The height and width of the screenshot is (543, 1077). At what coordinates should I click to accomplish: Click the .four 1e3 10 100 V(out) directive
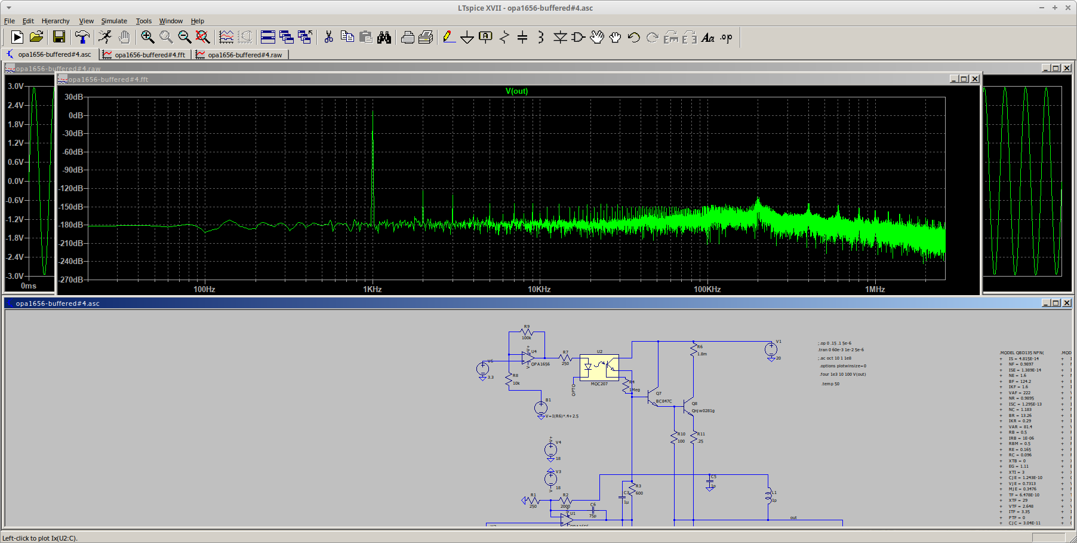(x=842, y=374)
